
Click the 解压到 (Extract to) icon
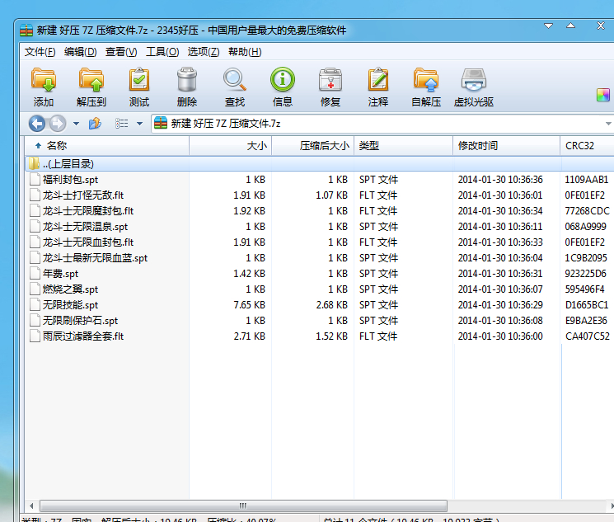click(x=91, y=87)
